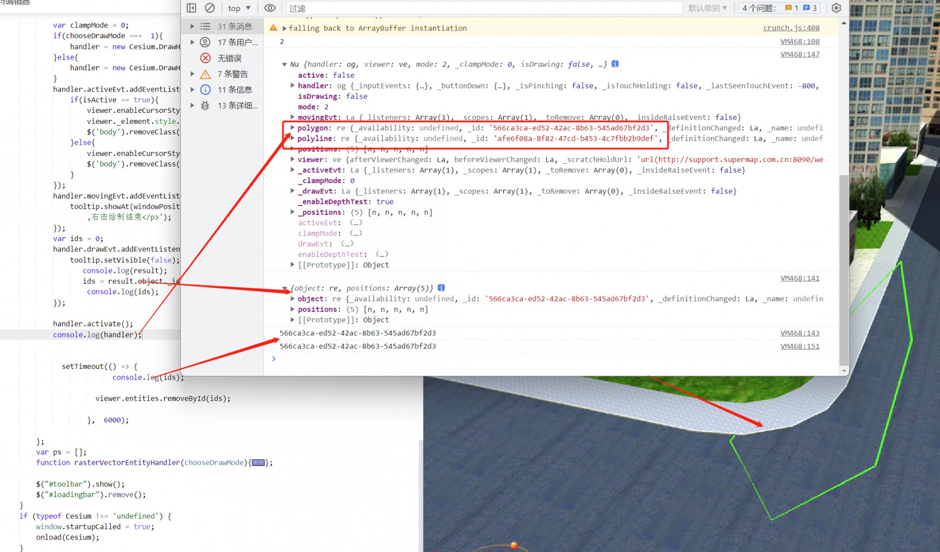Expand the movingEvt property

click(x=292, y=117)
